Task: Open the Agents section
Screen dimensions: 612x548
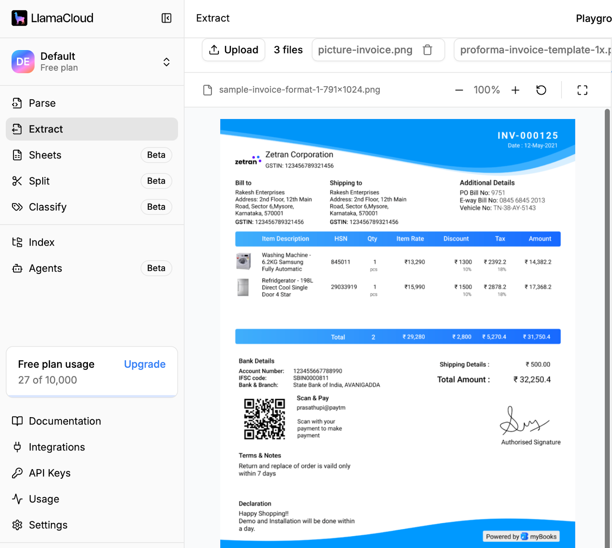Action: pyautogui.click(x=92, y=268)
